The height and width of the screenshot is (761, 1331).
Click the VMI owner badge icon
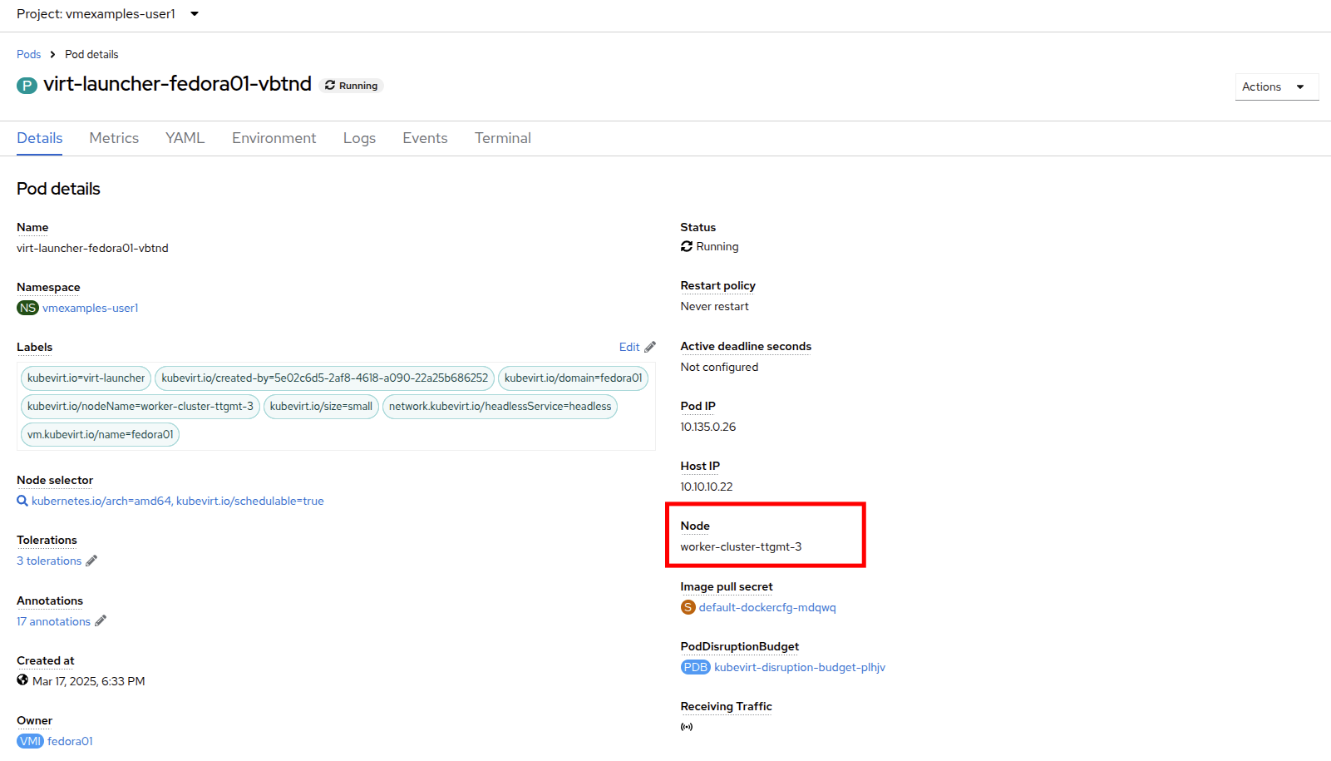pos(30,741)
